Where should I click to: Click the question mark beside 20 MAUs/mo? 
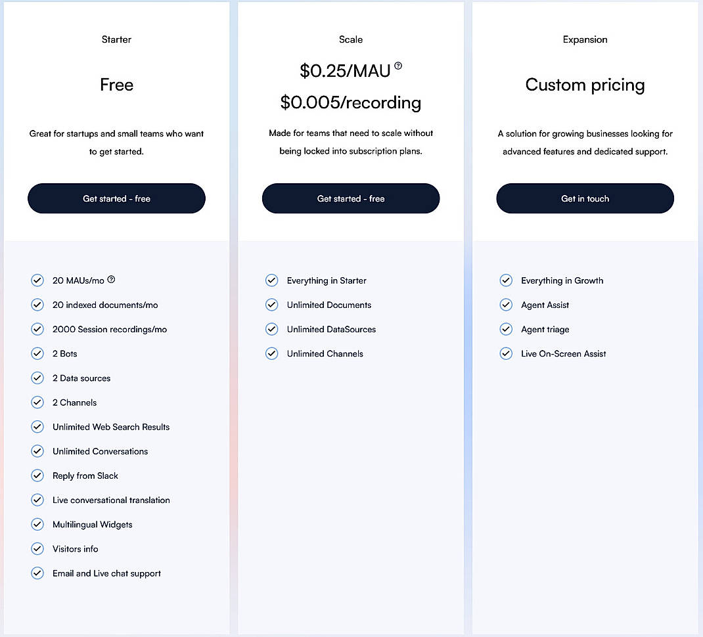(x=111, y=279)
